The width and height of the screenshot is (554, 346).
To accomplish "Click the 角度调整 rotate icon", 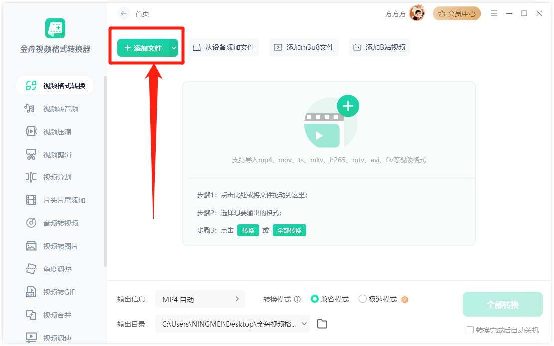I will pos(31,269).
